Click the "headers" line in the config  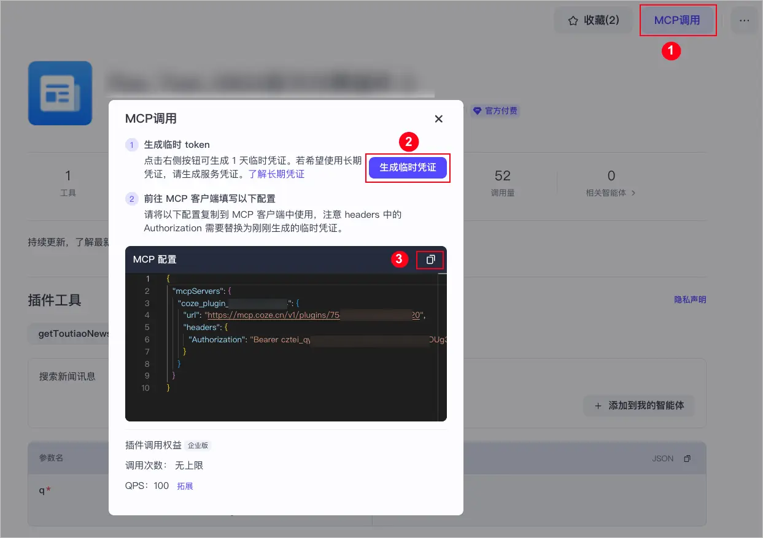pyautogui.click(x=206, y=327)
